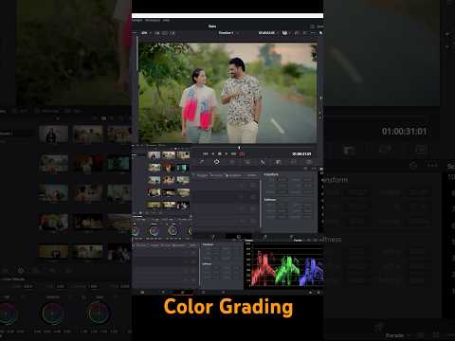Click the key icon in the palette toolbar
Viewport: 455px width, 341px height.
278,162
